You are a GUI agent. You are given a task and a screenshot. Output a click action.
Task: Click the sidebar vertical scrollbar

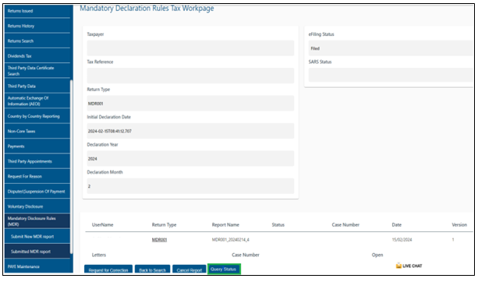[x=72, y=167]
